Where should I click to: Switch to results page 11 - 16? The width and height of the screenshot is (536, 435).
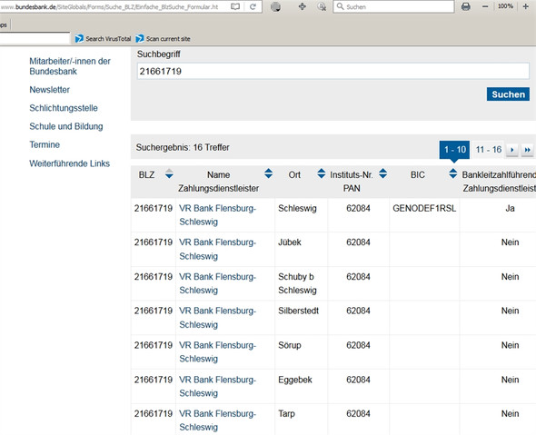click(489, 150)
